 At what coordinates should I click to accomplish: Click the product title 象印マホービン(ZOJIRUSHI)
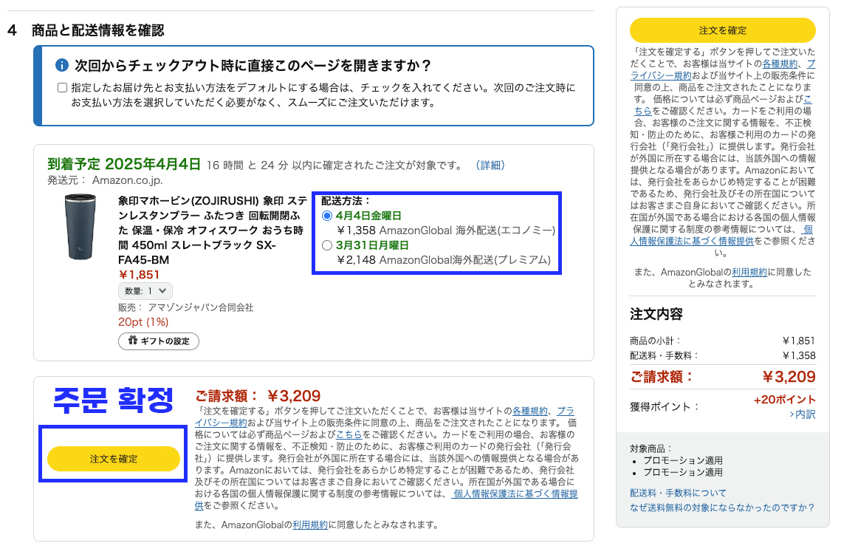(x=212, y=231)
